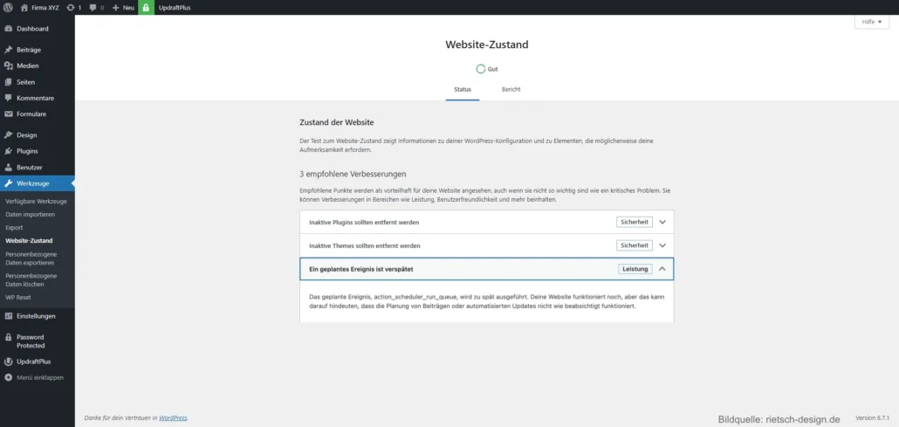This screenshot has height=427, width=899.
Task: Collapse Ein geplantes Ereignis ist verspätet
Action: [487, 269]
